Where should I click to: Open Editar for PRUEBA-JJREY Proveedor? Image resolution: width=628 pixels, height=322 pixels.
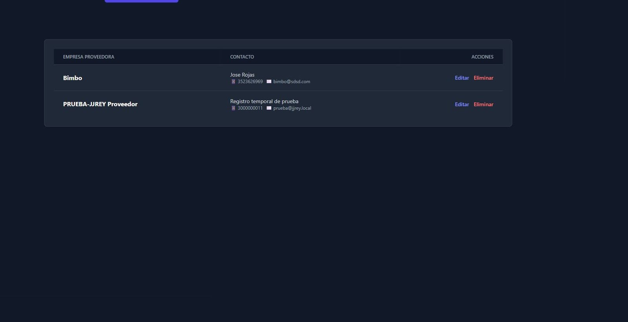pyautogui.click(x=462, y=104)
